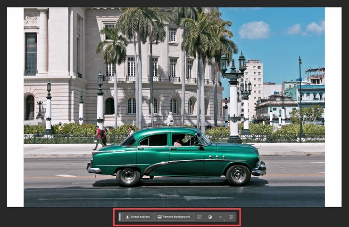
Task: Open the three-dots more options menu
Action: point(220,217)
